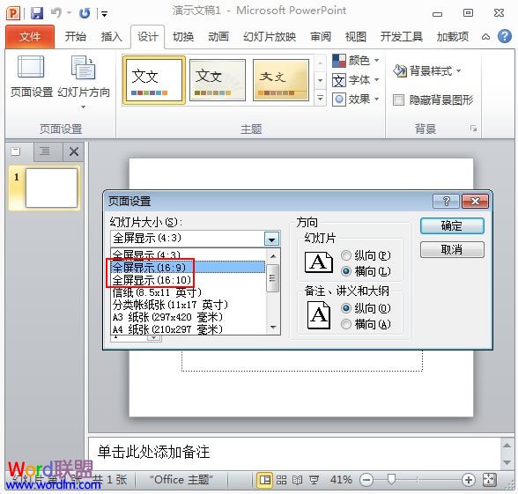Screen dimensions: 518x494
Task: Click the size list scroll up arrow
Action: [273, 256]
